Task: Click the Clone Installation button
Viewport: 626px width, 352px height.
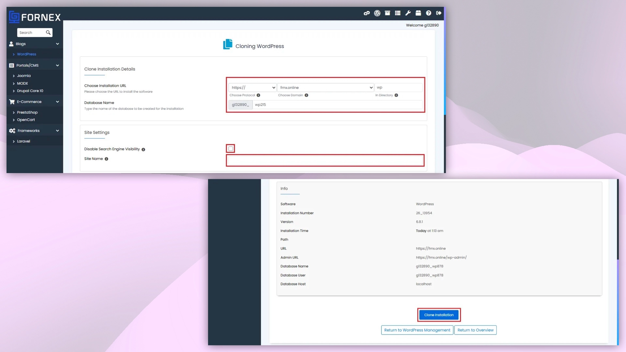Action: pyautogui.click(x=439, y=315)
